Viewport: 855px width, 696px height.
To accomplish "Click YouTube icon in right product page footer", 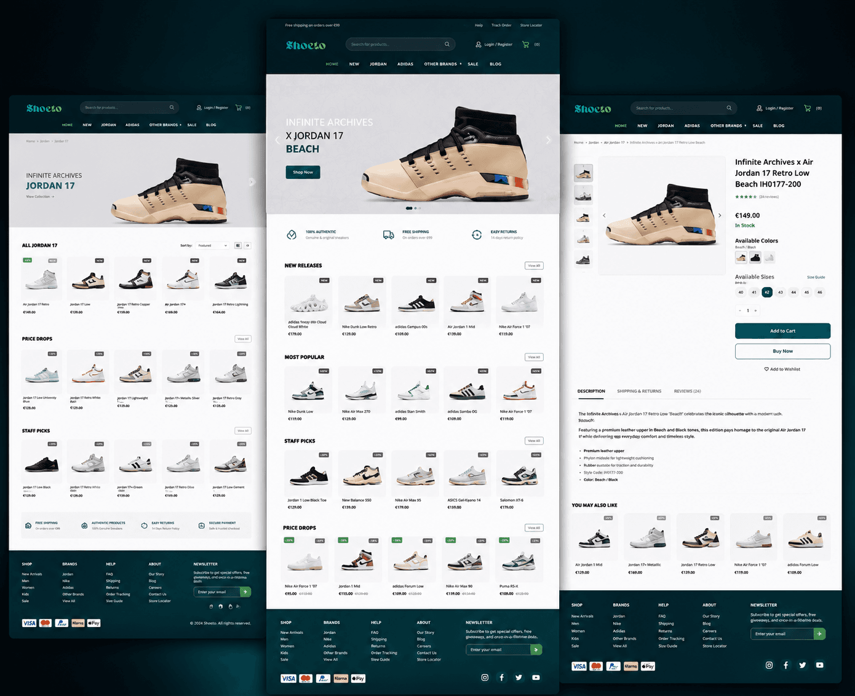I will click(819, 665).
